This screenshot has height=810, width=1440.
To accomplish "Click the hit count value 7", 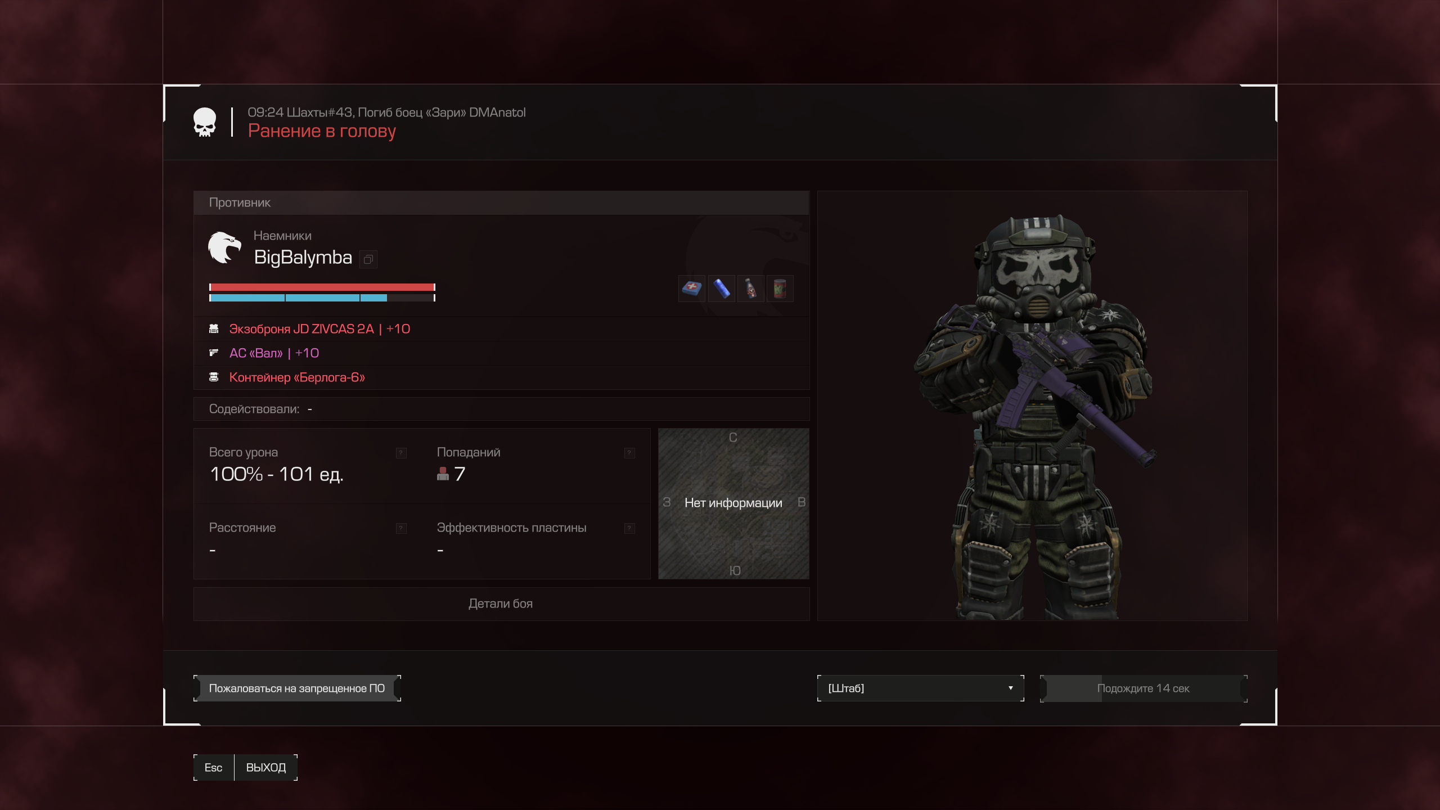I will click(460, 474).
